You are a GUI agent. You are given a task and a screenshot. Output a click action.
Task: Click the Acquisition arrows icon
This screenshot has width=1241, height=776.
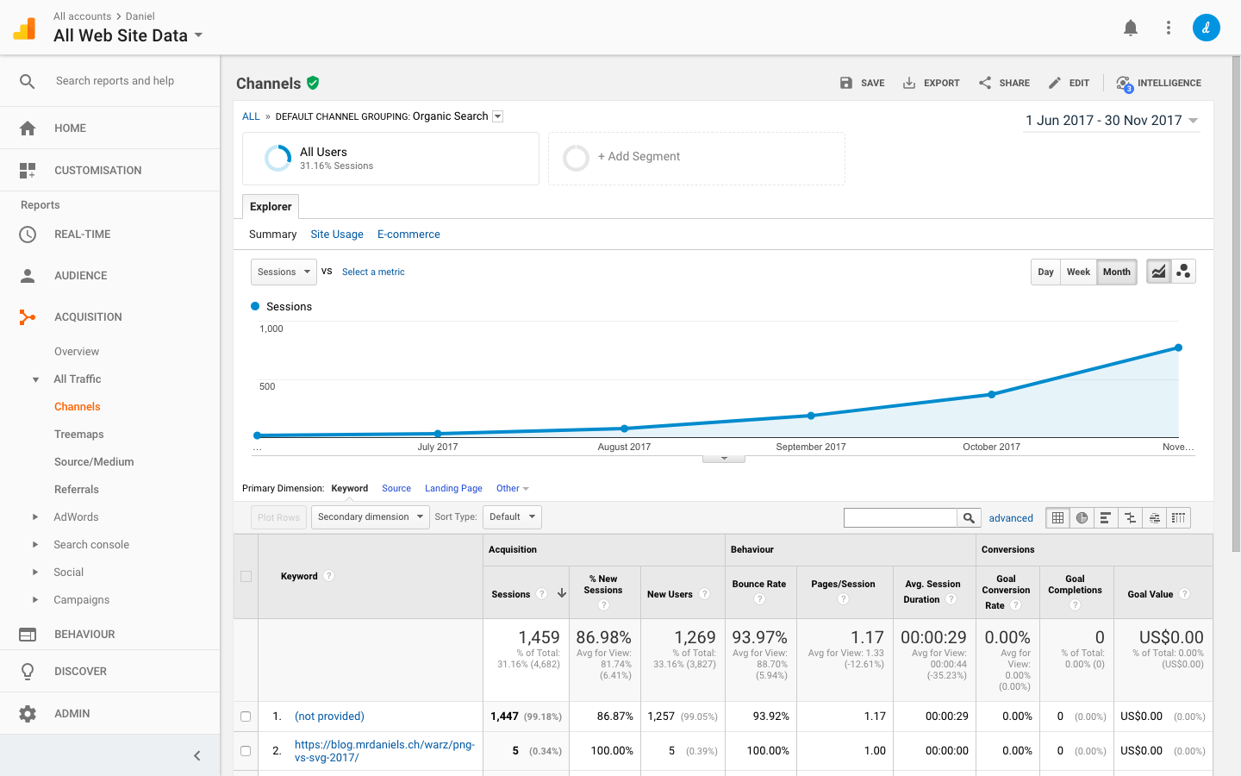pos(28,317)
